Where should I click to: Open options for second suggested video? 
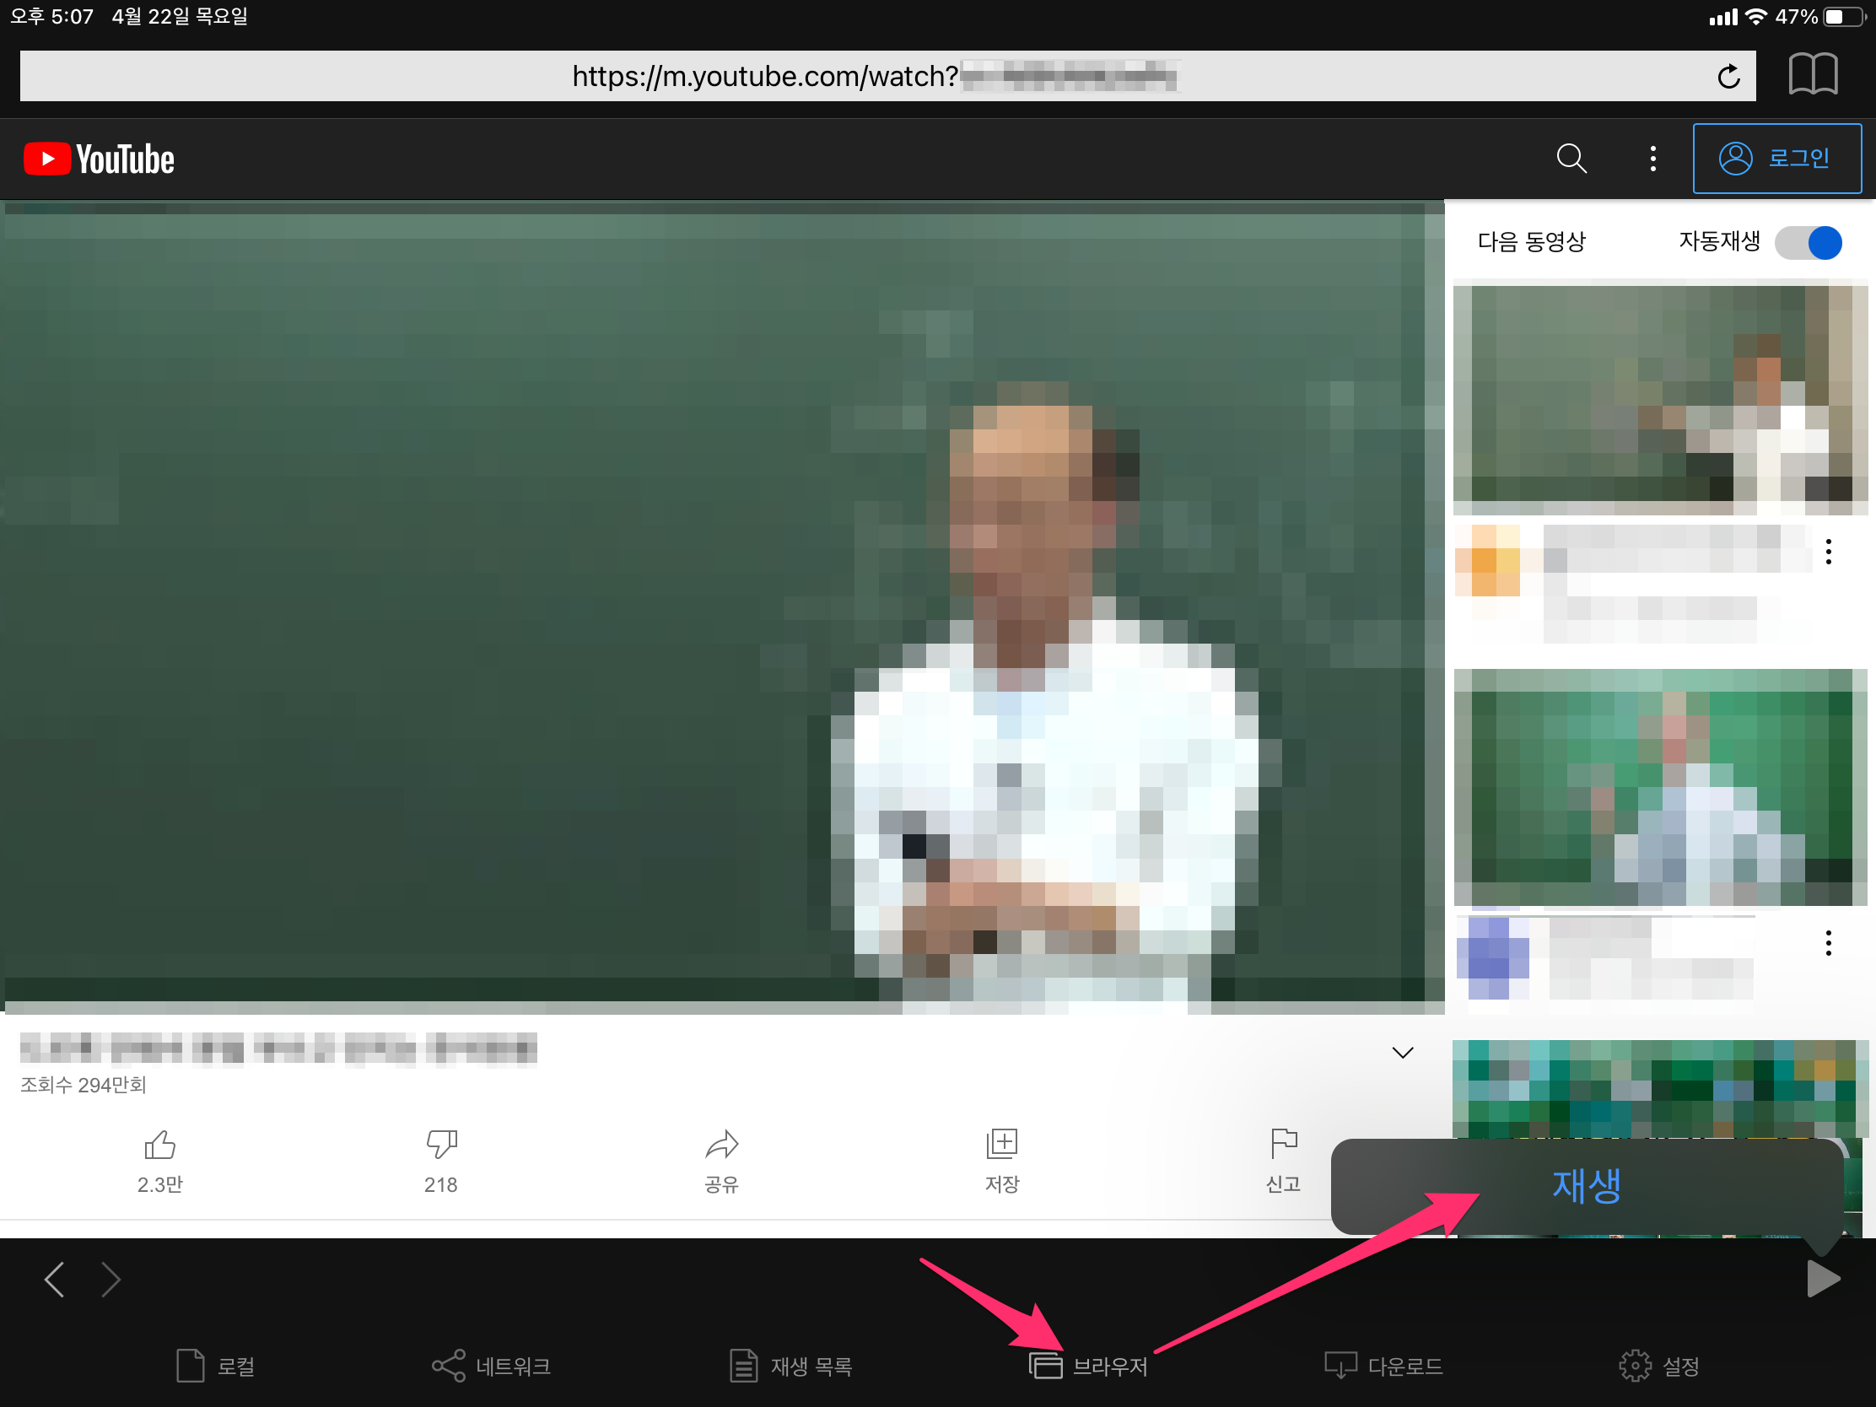1829,943
